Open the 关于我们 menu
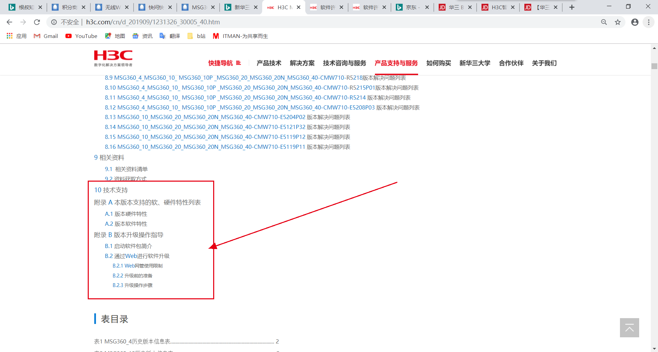This screenshot has width=658, height=352. point(544,63)
